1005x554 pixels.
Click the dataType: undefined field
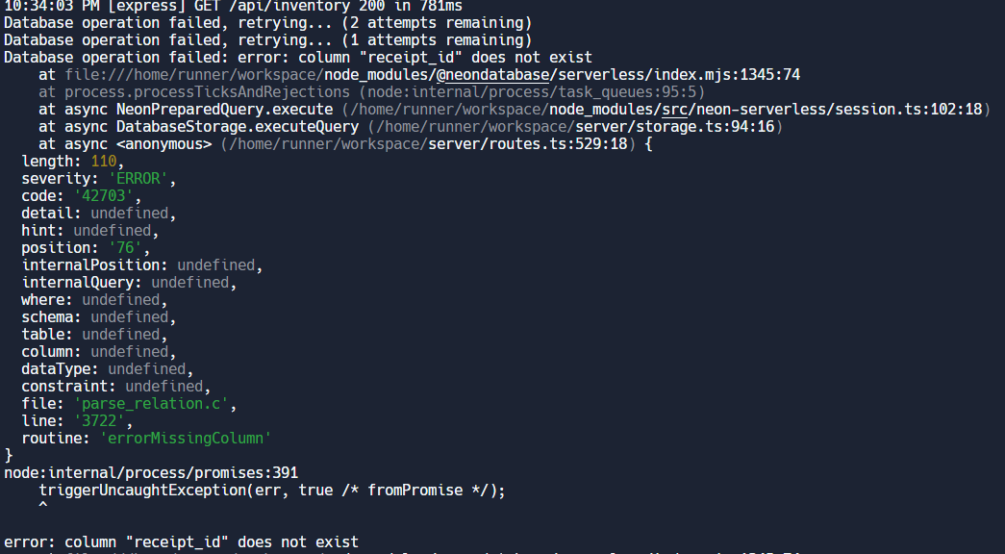(x=108, y=369)
